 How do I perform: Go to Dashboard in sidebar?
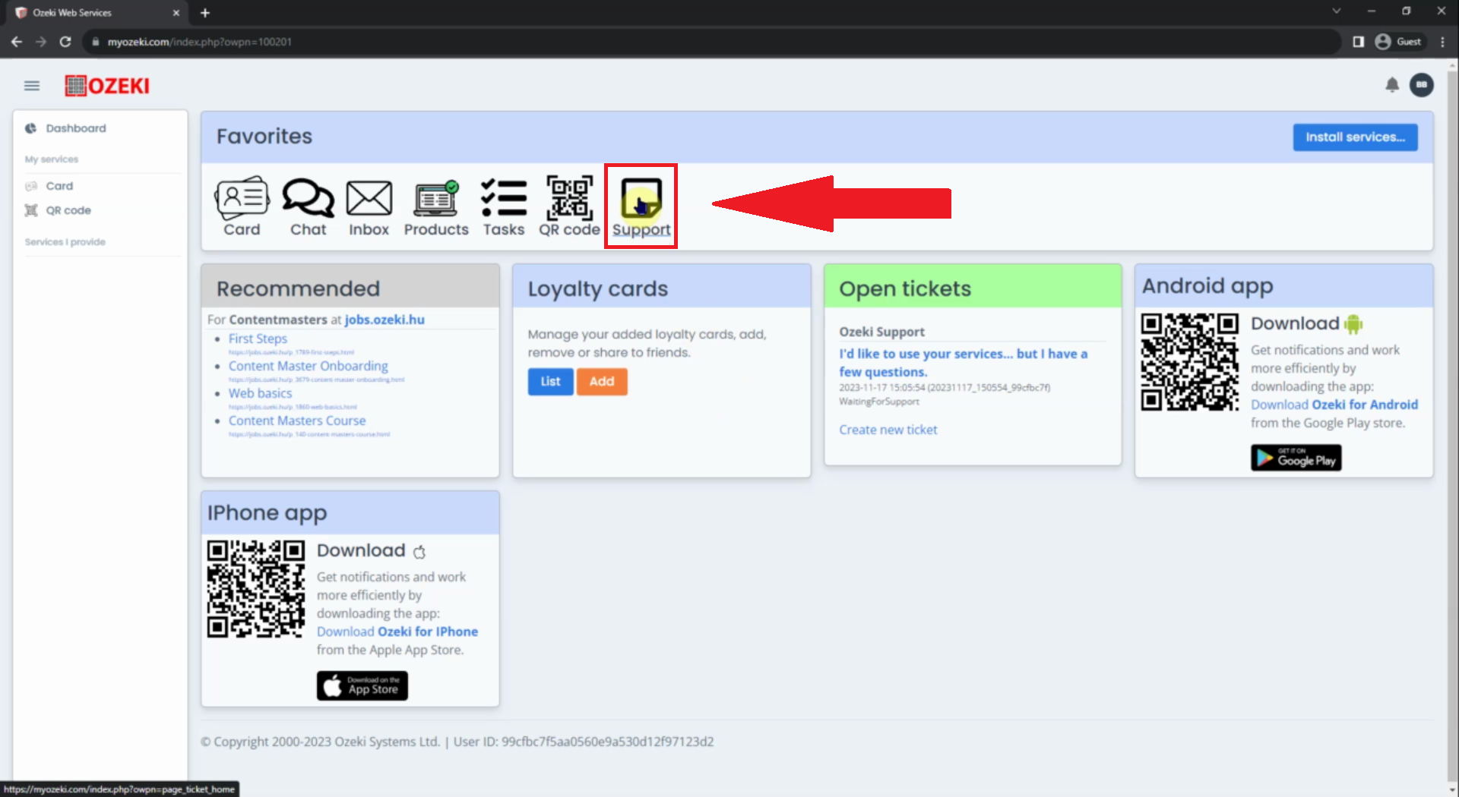click(x=76, y=128)
